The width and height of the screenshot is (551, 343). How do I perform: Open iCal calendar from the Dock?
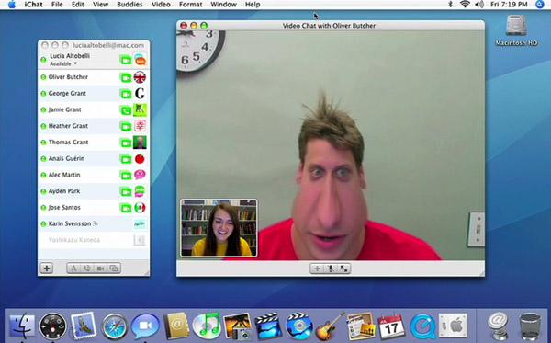(391, 326)
